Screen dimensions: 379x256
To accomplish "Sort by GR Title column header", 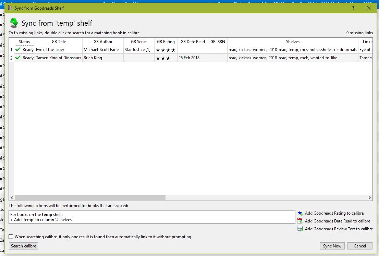I will pyautogui.click(x=59, y=41).
